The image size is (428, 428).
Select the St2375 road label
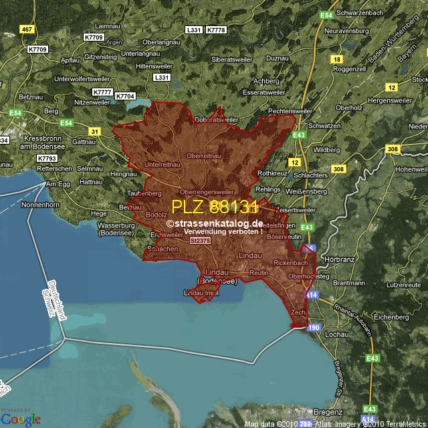tap(199, 241)
